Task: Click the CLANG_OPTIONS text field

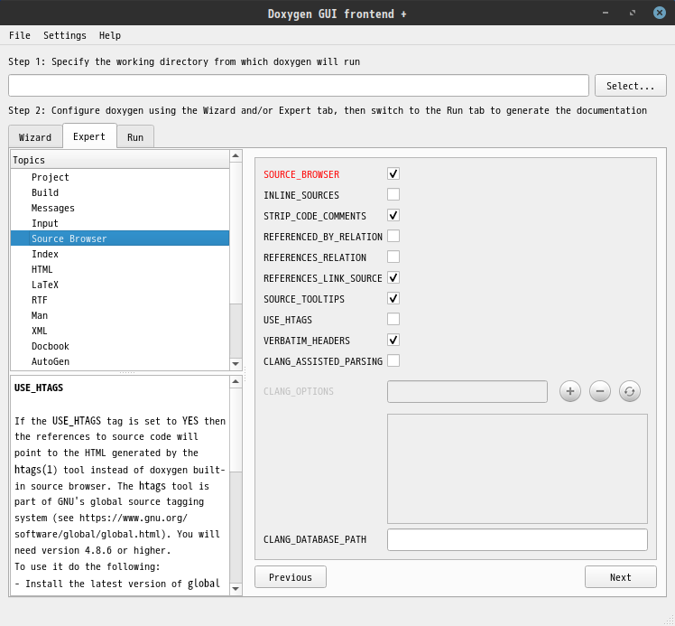Action: 467,391
